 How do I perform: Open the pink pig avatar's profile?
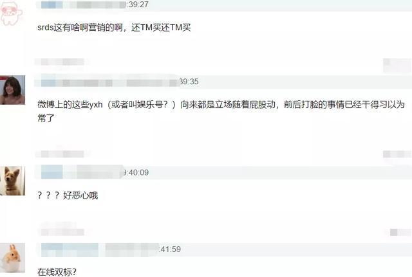point(12,12)
